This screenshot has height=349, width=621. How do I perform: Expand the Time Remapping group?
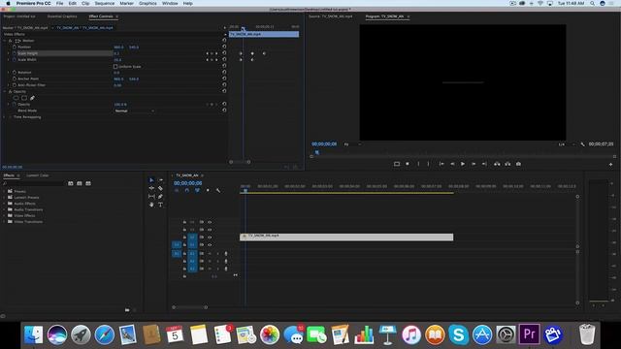(5, 117)
